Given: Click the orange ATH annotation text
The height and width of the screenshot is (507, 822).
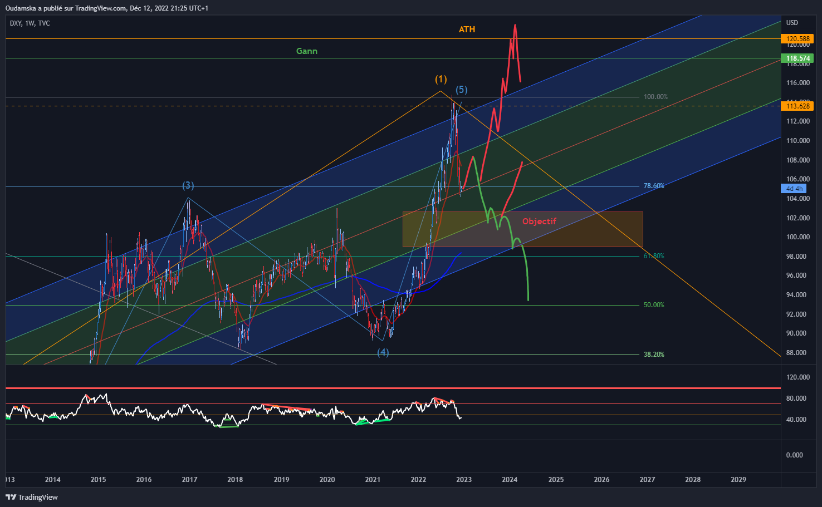Looking at the screenshot, I should click(467, 29).
